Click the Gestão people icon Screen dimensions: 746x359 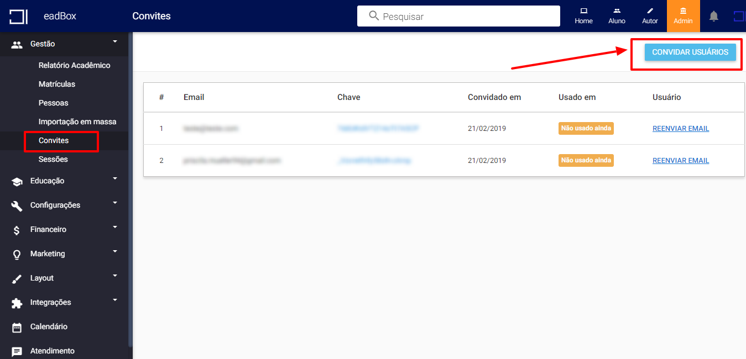tap(17, 44)
